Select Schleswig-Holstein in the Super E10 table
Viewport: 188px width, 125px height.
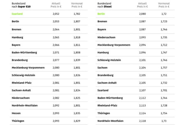tap(23, 75)
